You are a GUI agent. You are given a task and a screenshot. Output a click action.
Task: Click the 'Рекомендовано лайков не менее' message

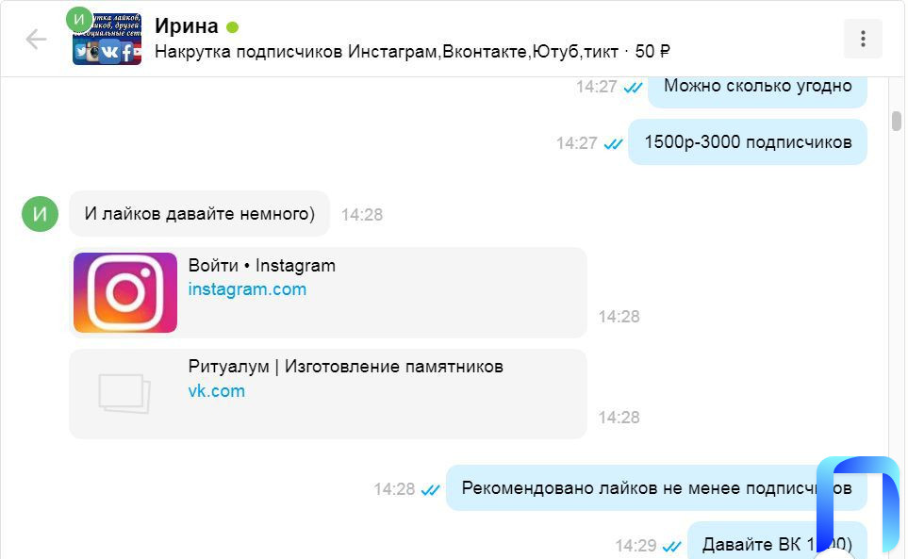656,487
